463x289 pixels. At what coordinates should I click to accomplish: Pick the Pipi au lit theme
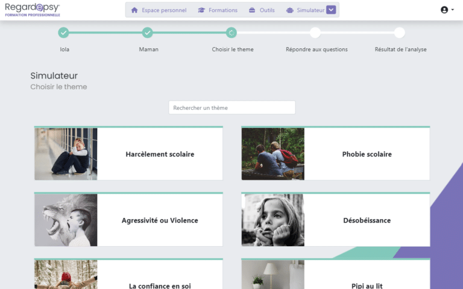335,275
